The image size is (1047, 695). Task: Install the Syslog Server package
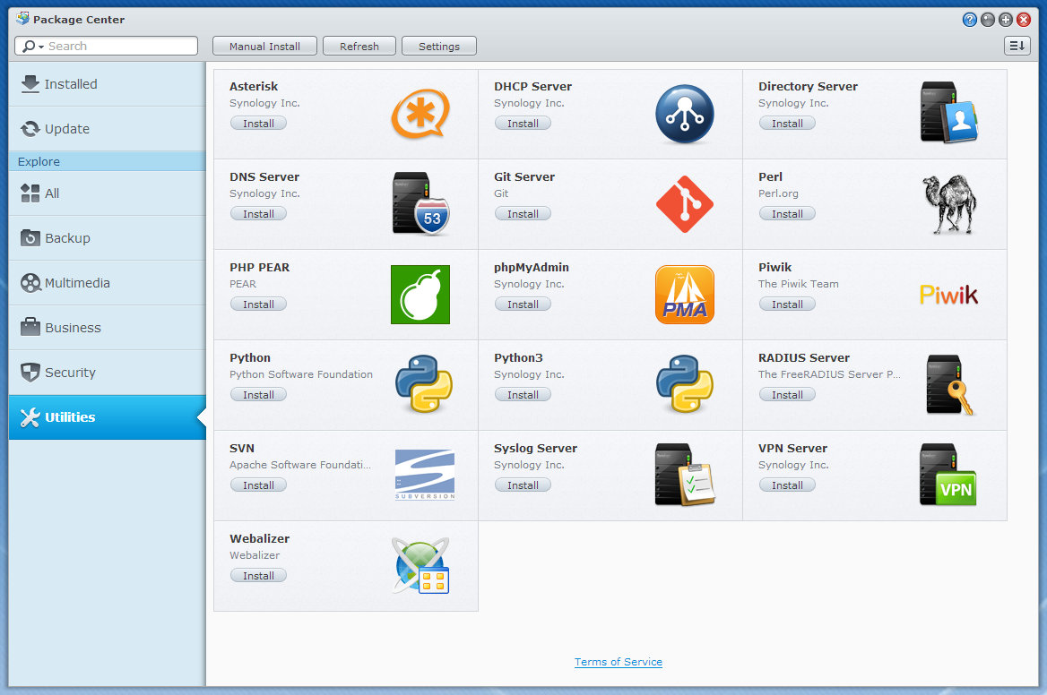tap(523, 485)
